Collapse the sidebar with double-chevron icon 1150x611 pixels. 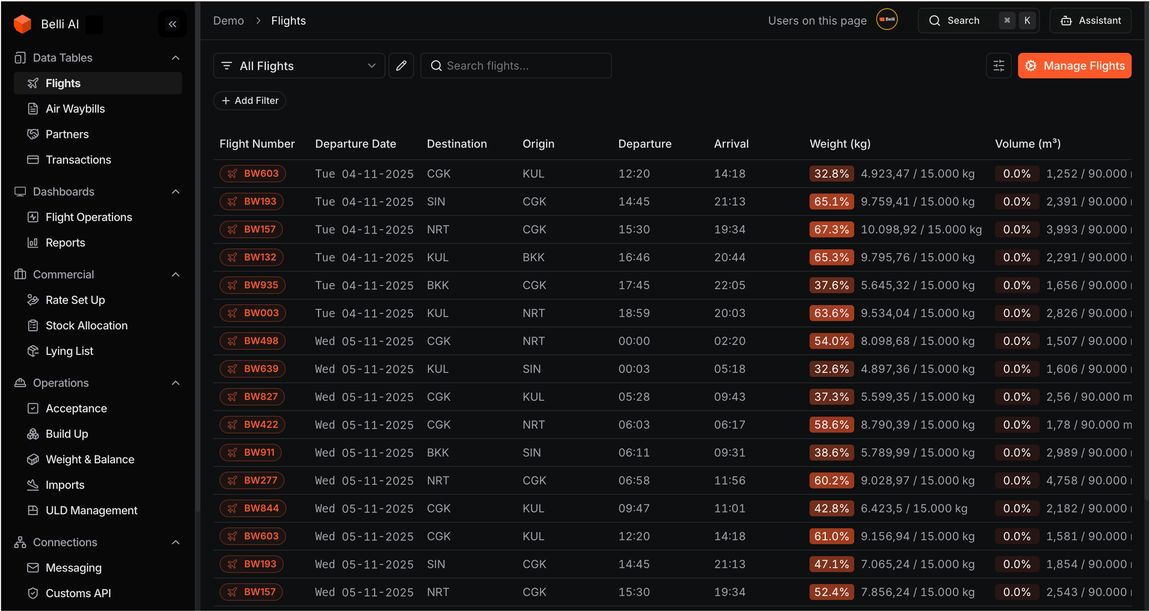(172, 24)
